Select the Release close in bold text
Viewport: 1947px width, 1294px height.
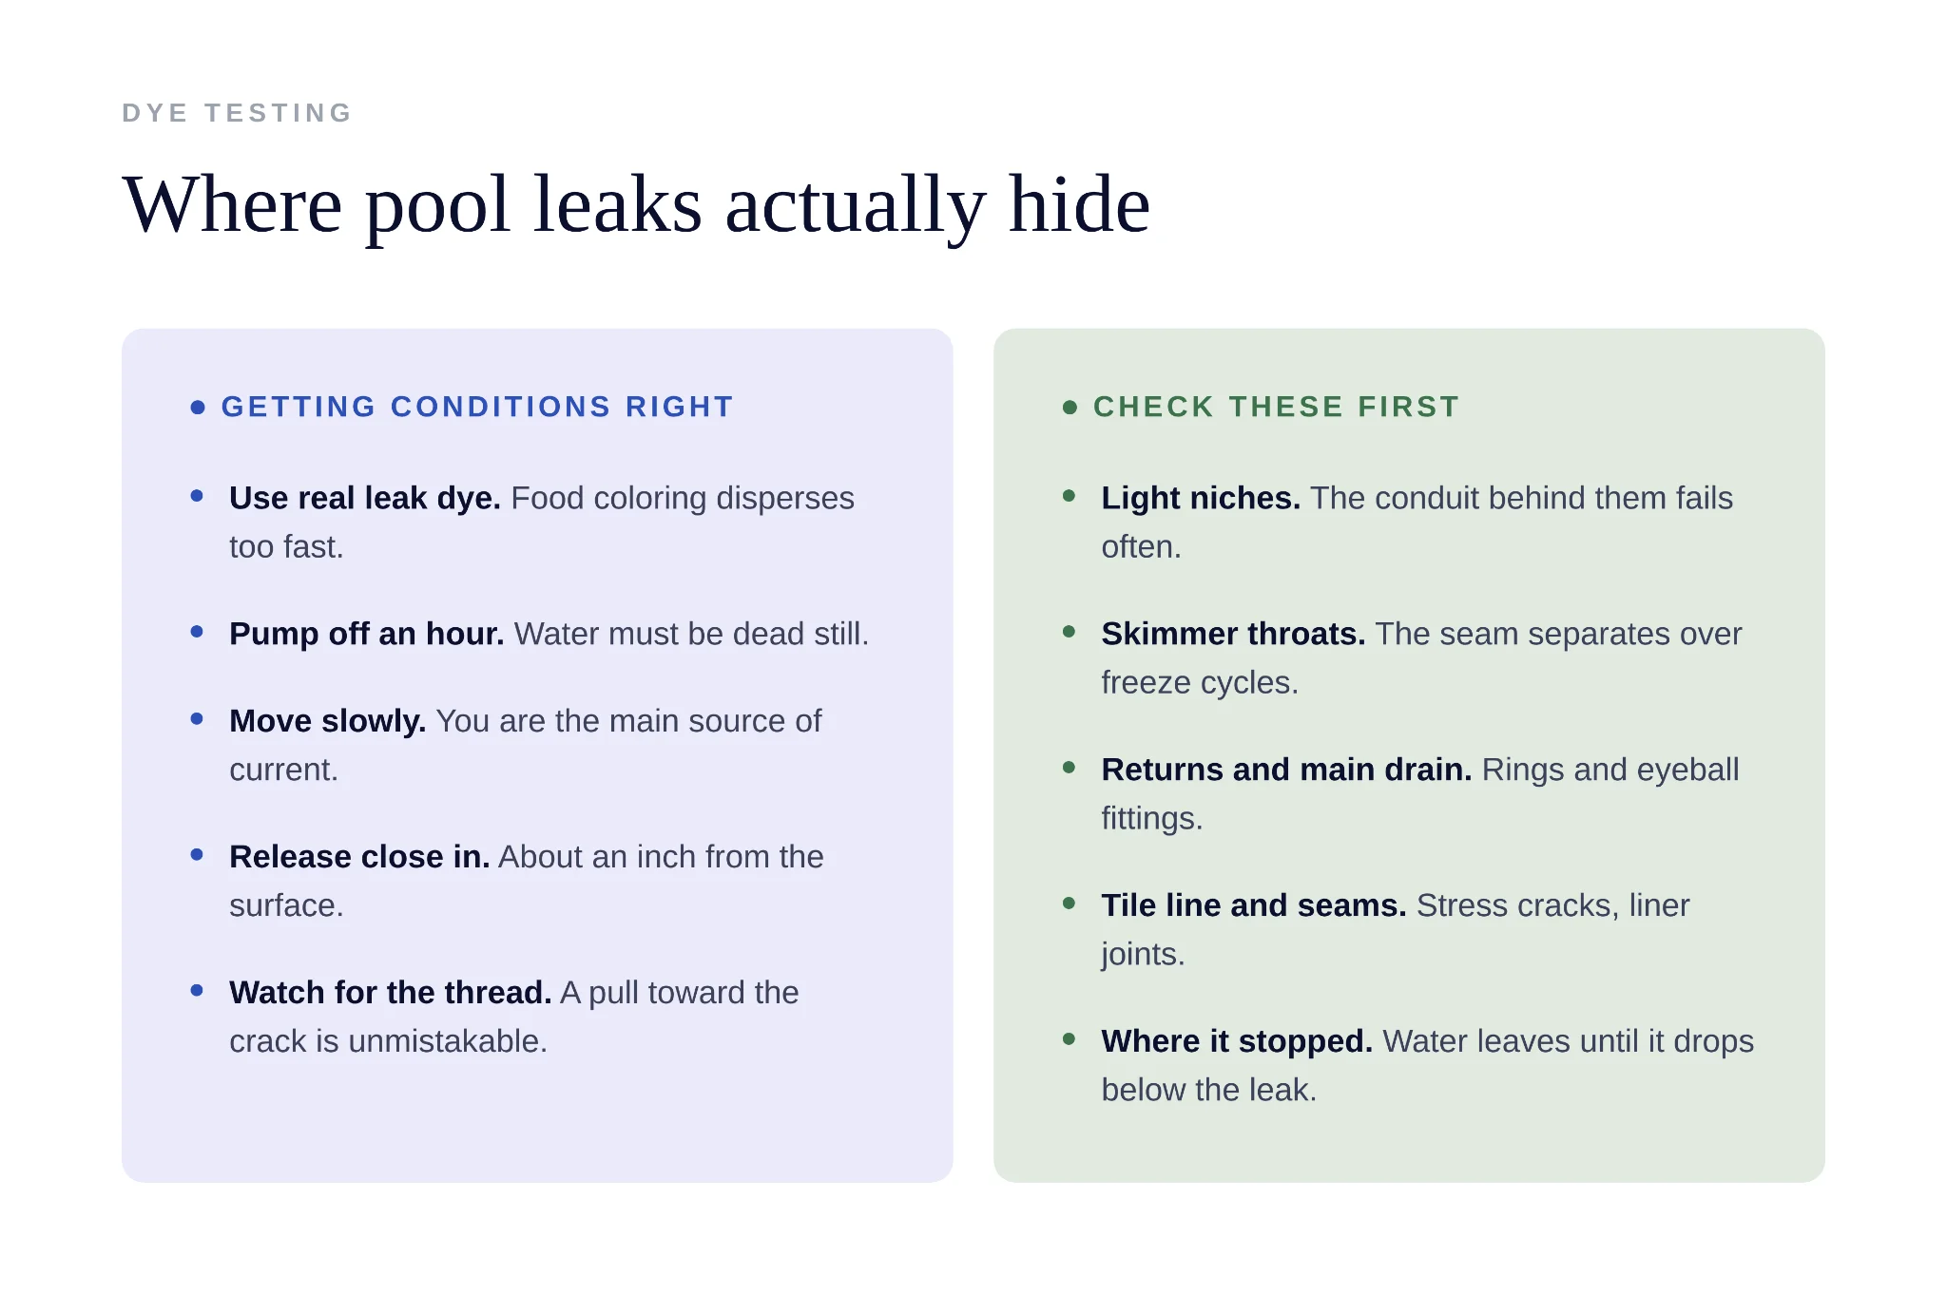point(359,857)
